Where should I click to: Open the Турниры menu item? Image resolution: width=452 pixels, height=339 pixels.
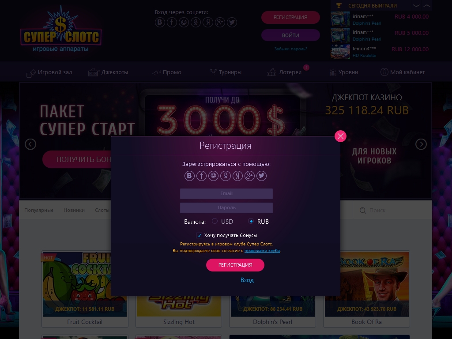pyautogui.click(x=226, y=72)
